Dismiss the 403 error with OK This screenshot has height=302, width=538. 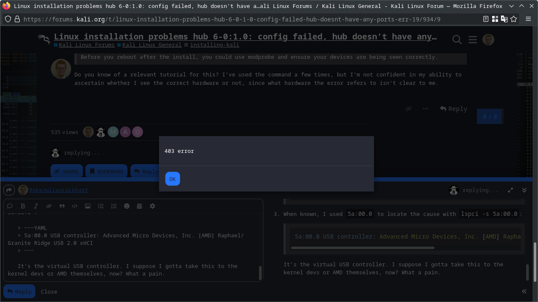coord(172,179)
